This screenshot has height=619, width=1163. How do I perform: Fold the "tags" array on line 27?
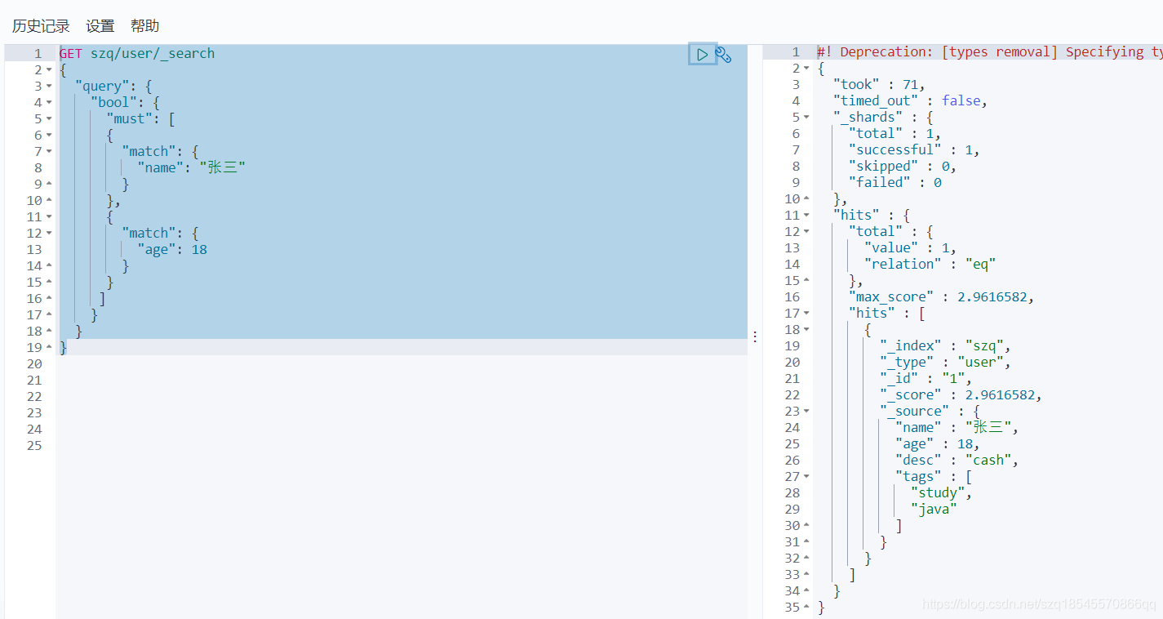(807, 477)
